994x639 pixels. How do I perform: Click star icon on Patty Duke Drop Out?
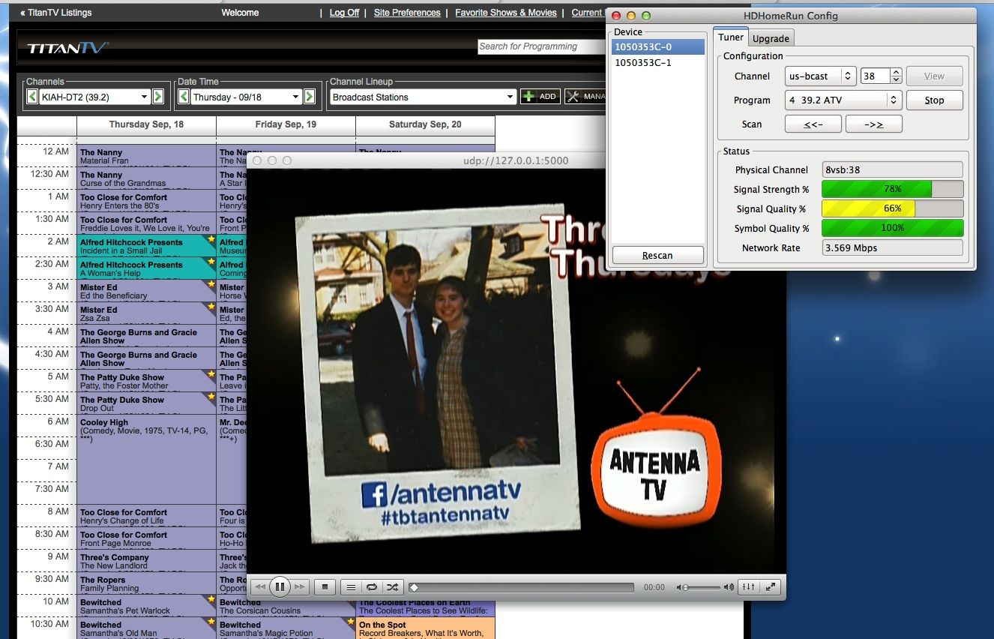coord(211,397)
